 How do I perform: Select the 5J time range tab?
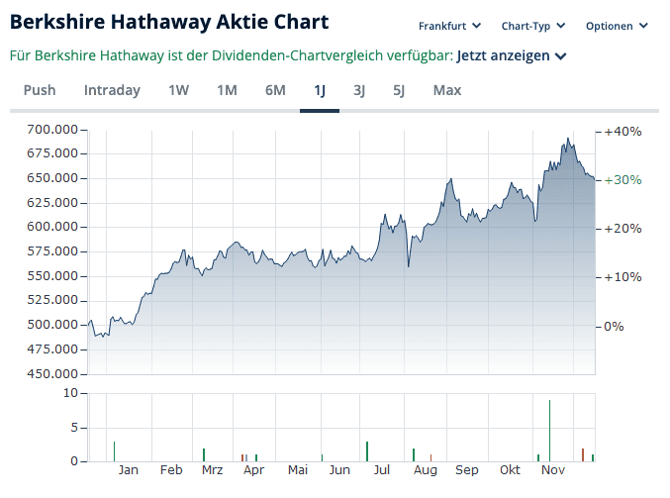click(x=399, y=90)
